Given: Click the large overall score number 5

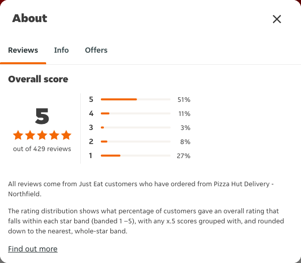Looking at the screenshot, I should (x=42, y=116).
